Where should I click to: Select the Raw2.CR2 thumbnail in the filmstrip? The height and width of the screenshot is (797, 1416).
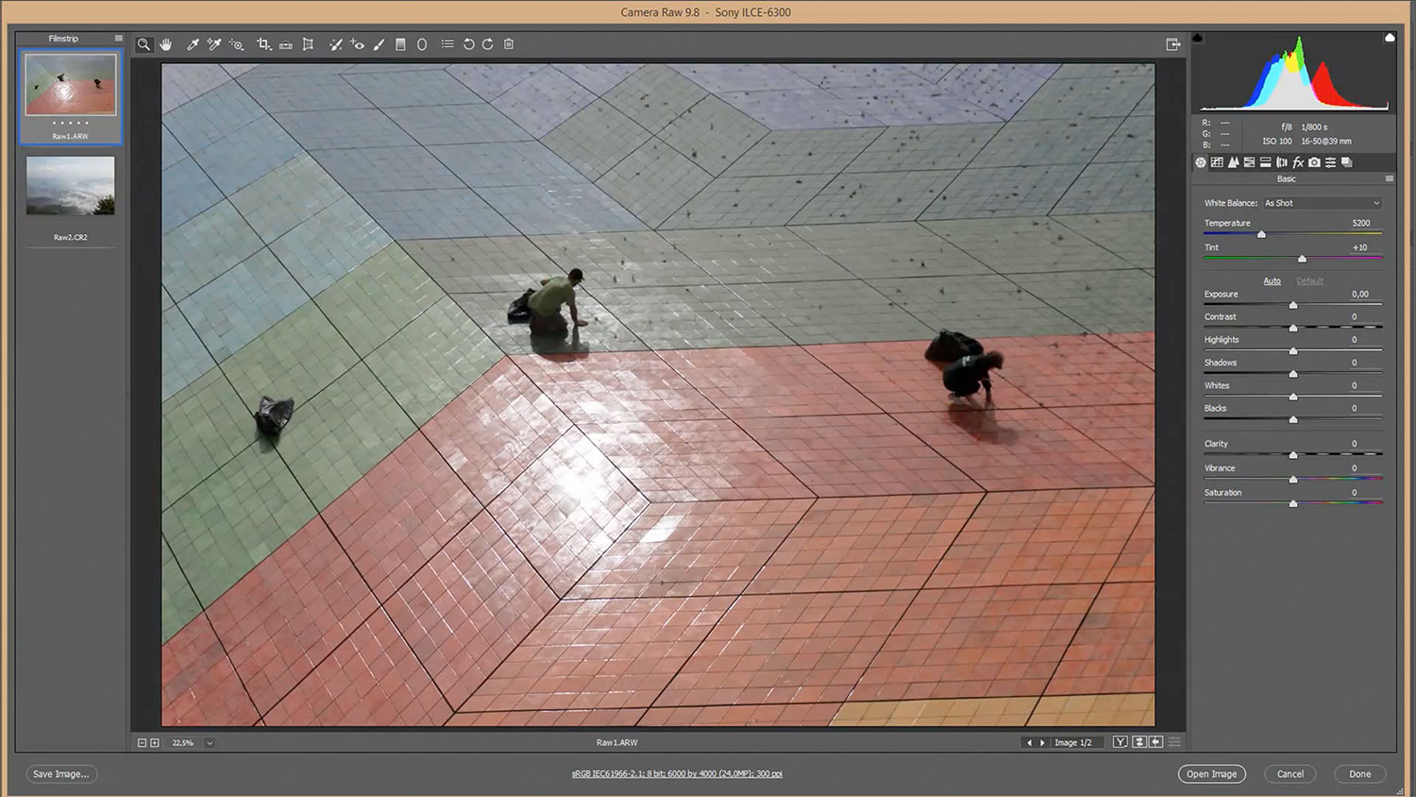point(71,186)
